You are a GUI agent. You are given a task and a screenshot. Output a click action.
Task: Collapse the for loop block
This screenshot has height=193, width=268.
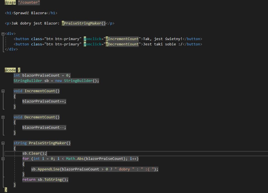pos(3,159)
